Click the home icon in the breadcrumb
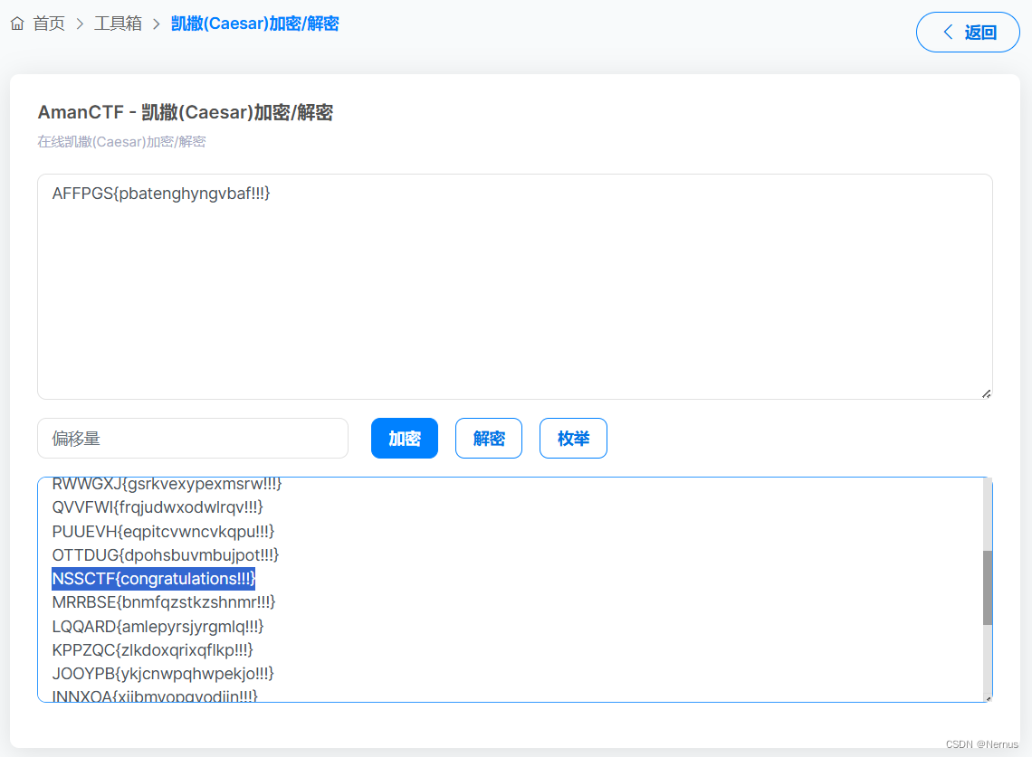This screenshot has width=1032, height=757. click(16, 24)
